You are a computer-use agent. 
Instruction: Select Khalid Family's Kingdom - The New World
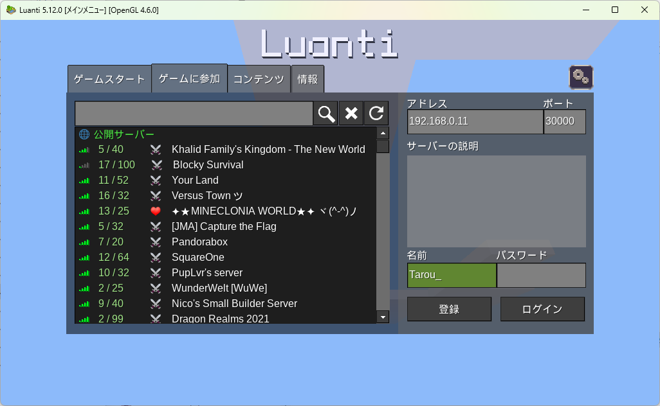(x=226, y=150)
